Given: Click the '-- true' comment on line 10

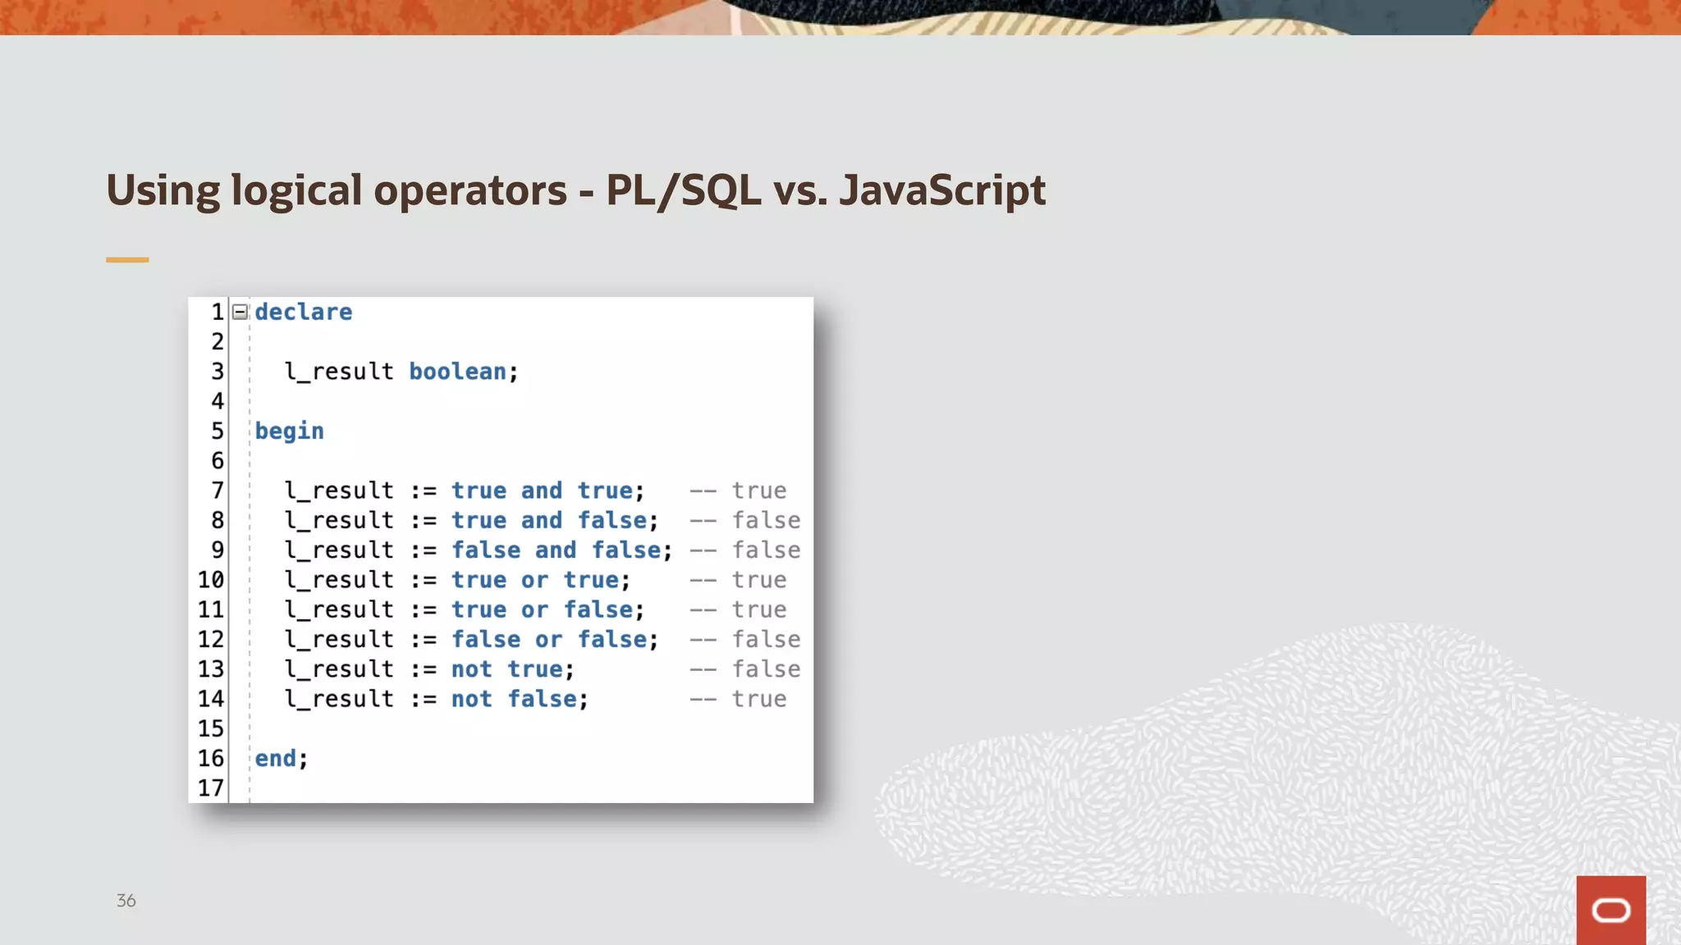Looking at the screenshot, I should (738, 580).
